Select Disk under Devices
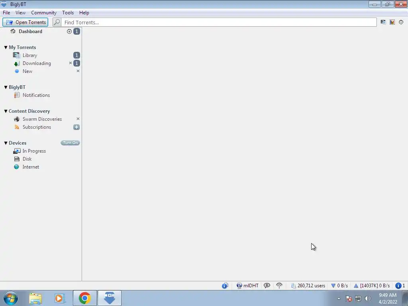This screenshot has width=408, height=306. 27,159
